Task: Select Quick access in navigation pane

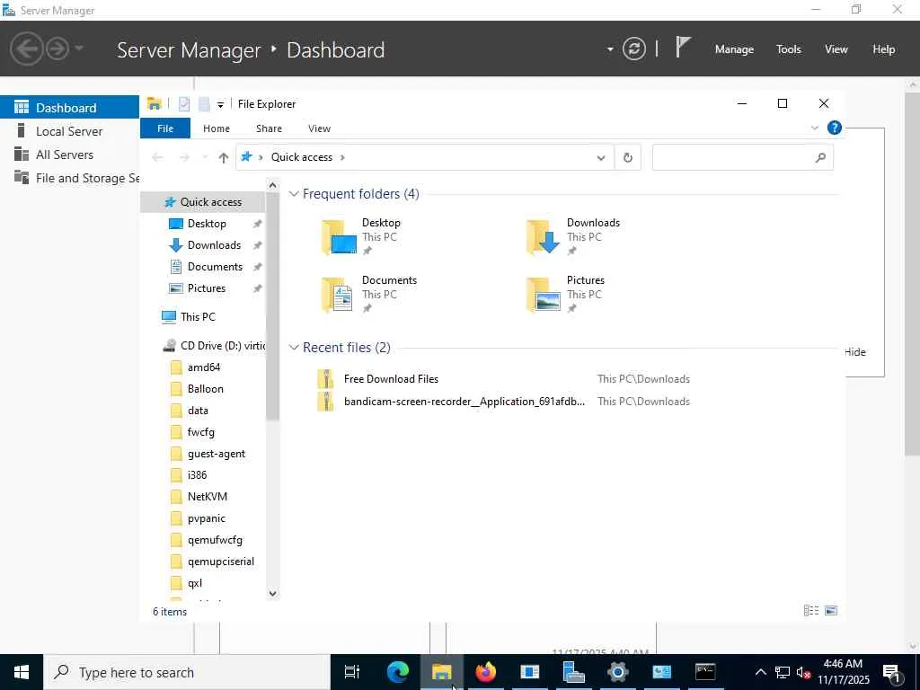Action: [203, 202]
